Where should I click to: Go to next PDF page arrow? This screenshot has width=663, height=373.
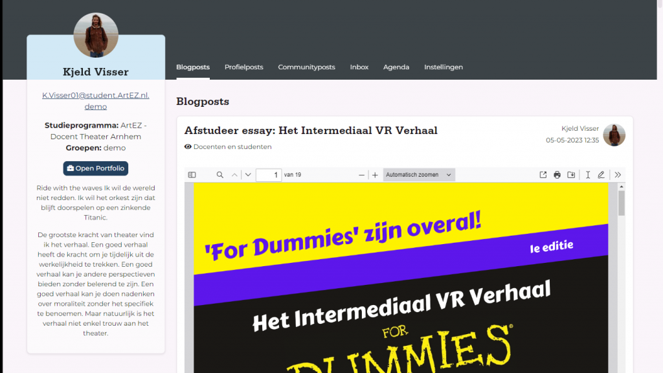(248, 175)
